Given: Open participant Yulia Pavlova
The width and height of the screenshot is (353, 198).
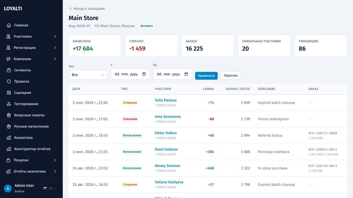Looking at the screenshot, I should pyautogui.click(x=165, y=100).
